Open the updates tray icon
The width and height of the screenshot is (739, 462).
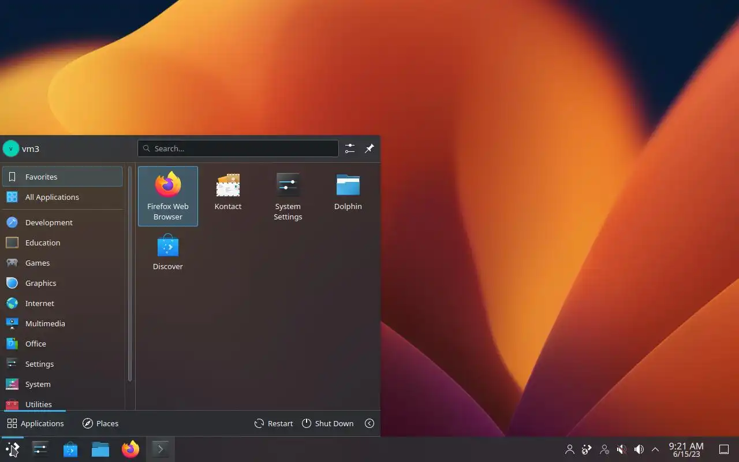pos(587,449)
